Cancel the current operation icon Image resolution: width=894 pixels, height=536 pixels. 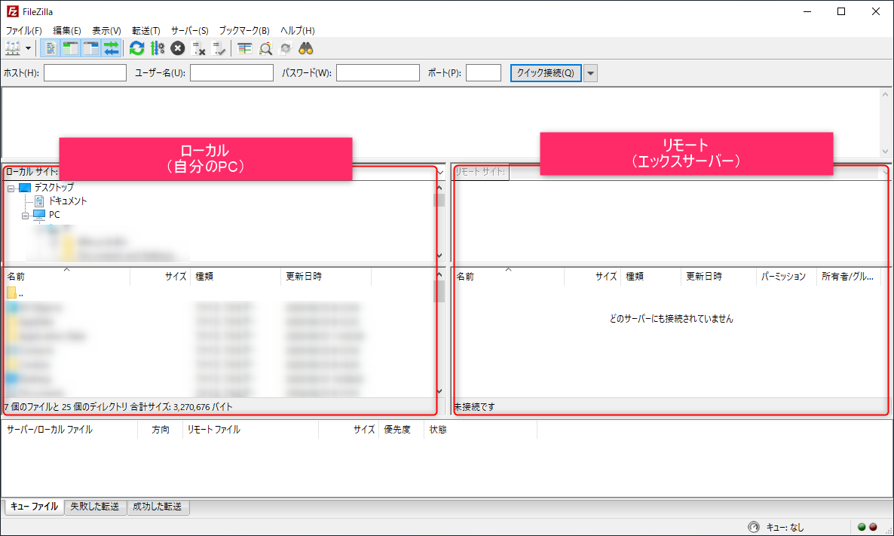[x=178, y=48]
